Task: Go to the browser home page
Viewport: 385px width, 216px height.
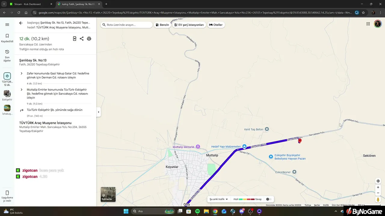Action: point(26,13)
